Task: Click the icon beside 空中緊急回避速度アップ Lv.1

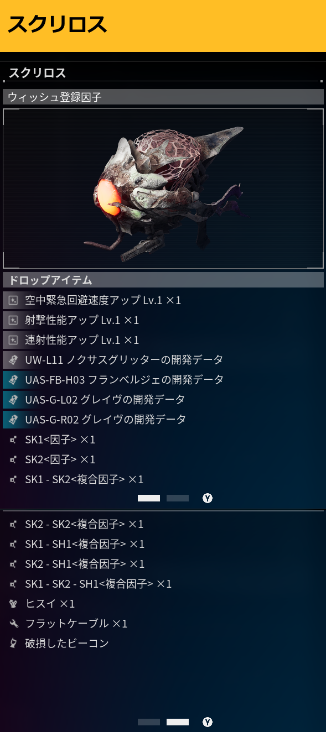Action: [13, 301]
